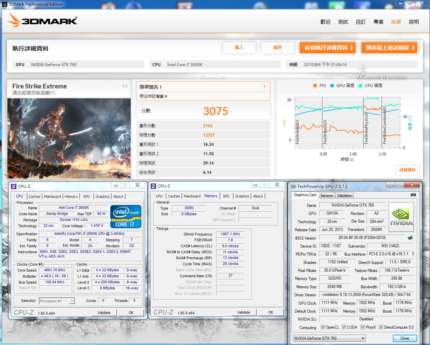
Task: Click the green CPU 溫度 legend swatch
Action: click(361, 86)
